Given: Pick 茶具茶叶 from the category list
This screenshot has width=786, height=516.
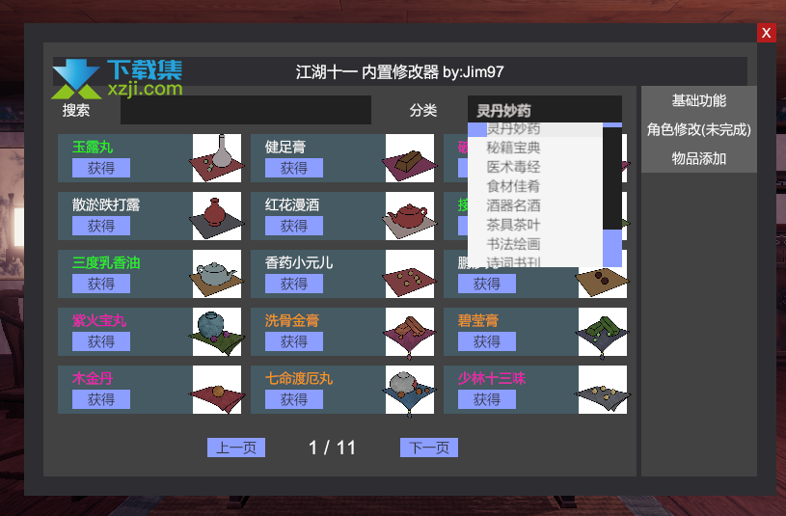Looking at the screenshot, I should 513,225.
